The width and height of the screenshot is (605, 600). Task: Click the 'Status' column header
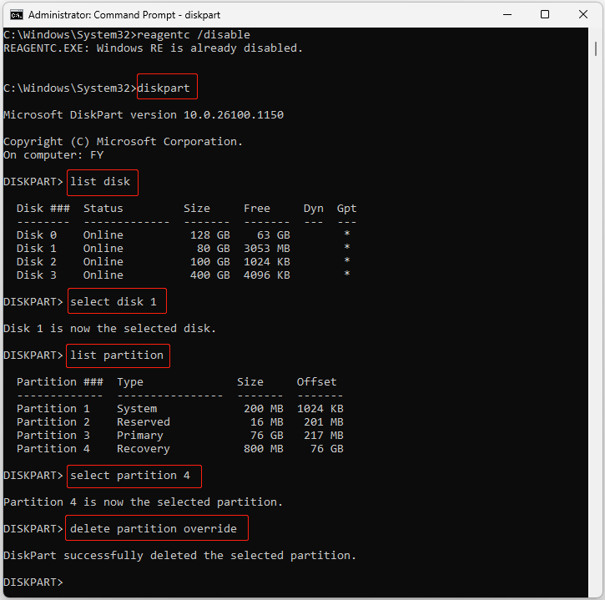coord(103,209)
